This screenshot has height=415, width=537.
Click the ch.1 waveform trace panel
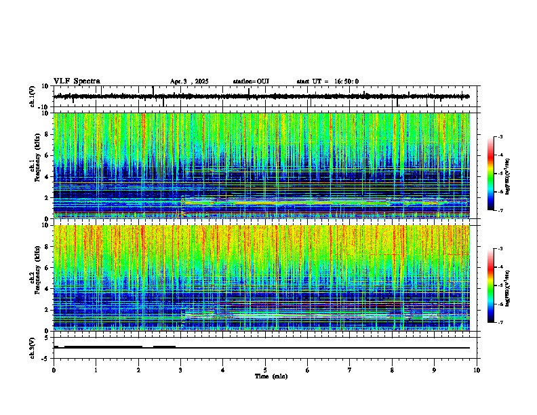(265, 96)
